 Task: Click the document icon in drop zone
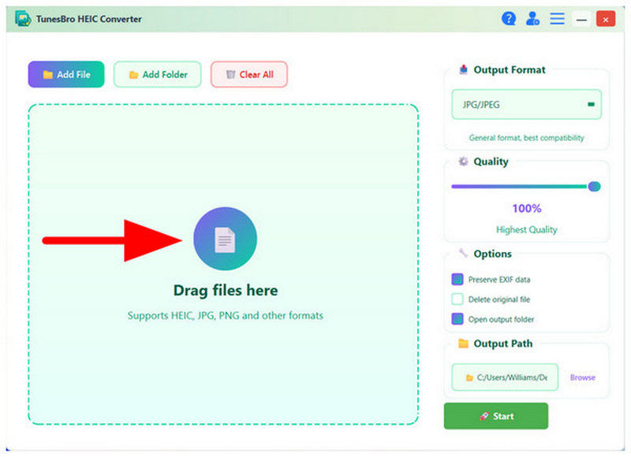tap(225, 239)
